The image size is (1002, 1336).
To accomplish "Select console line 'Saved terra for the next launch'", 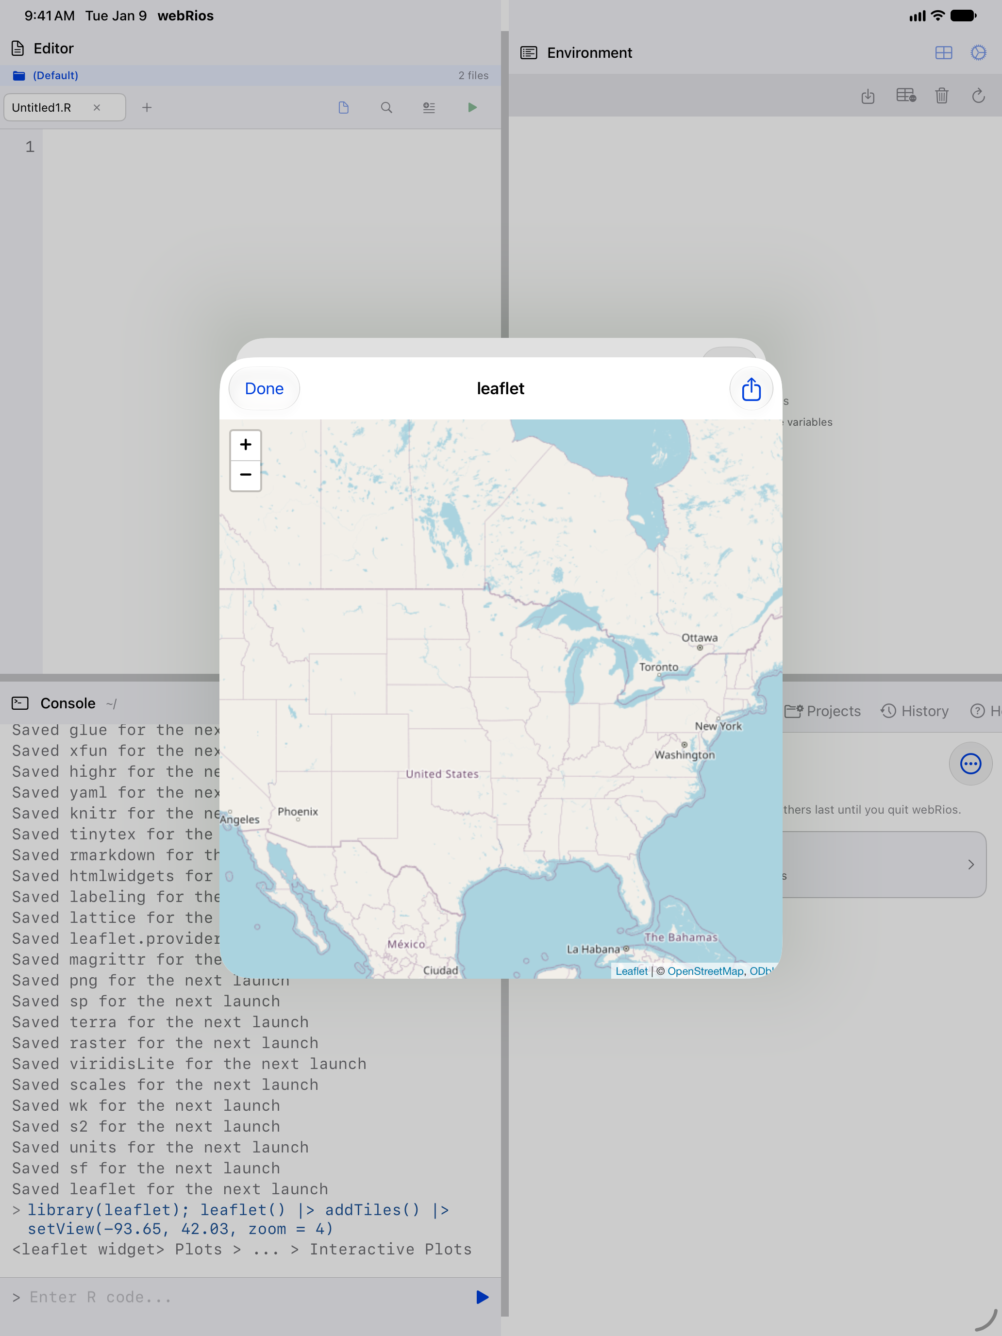I will tap(161, 1022).
